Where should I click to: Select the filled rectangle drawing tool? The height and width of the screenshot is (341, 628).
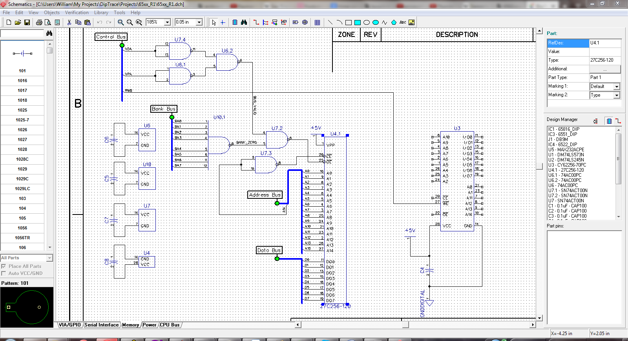point(358,22)
